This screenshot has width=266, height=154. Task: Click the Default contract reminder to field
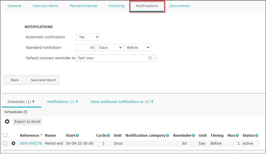click(115, 58)
